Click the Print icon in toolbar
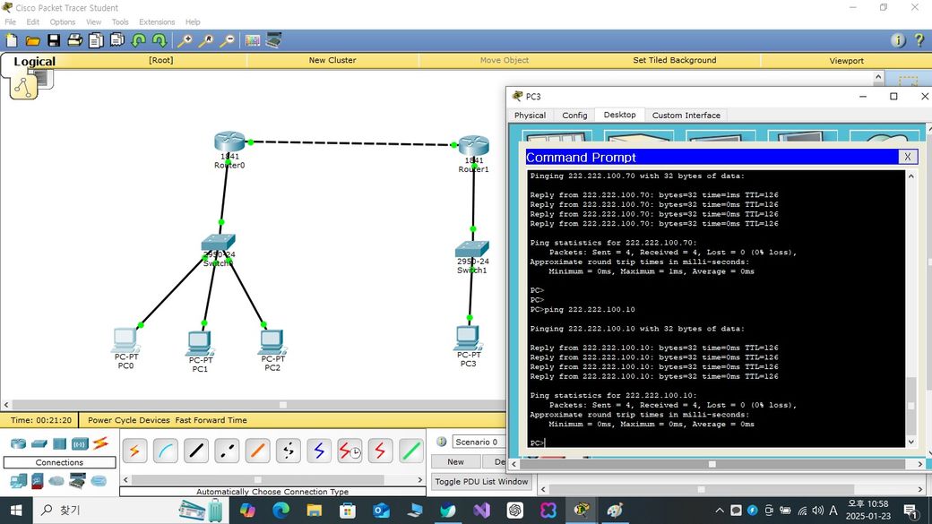Viewport: 932px width, 524px height. pyautogui.click(x=75, y=40)
